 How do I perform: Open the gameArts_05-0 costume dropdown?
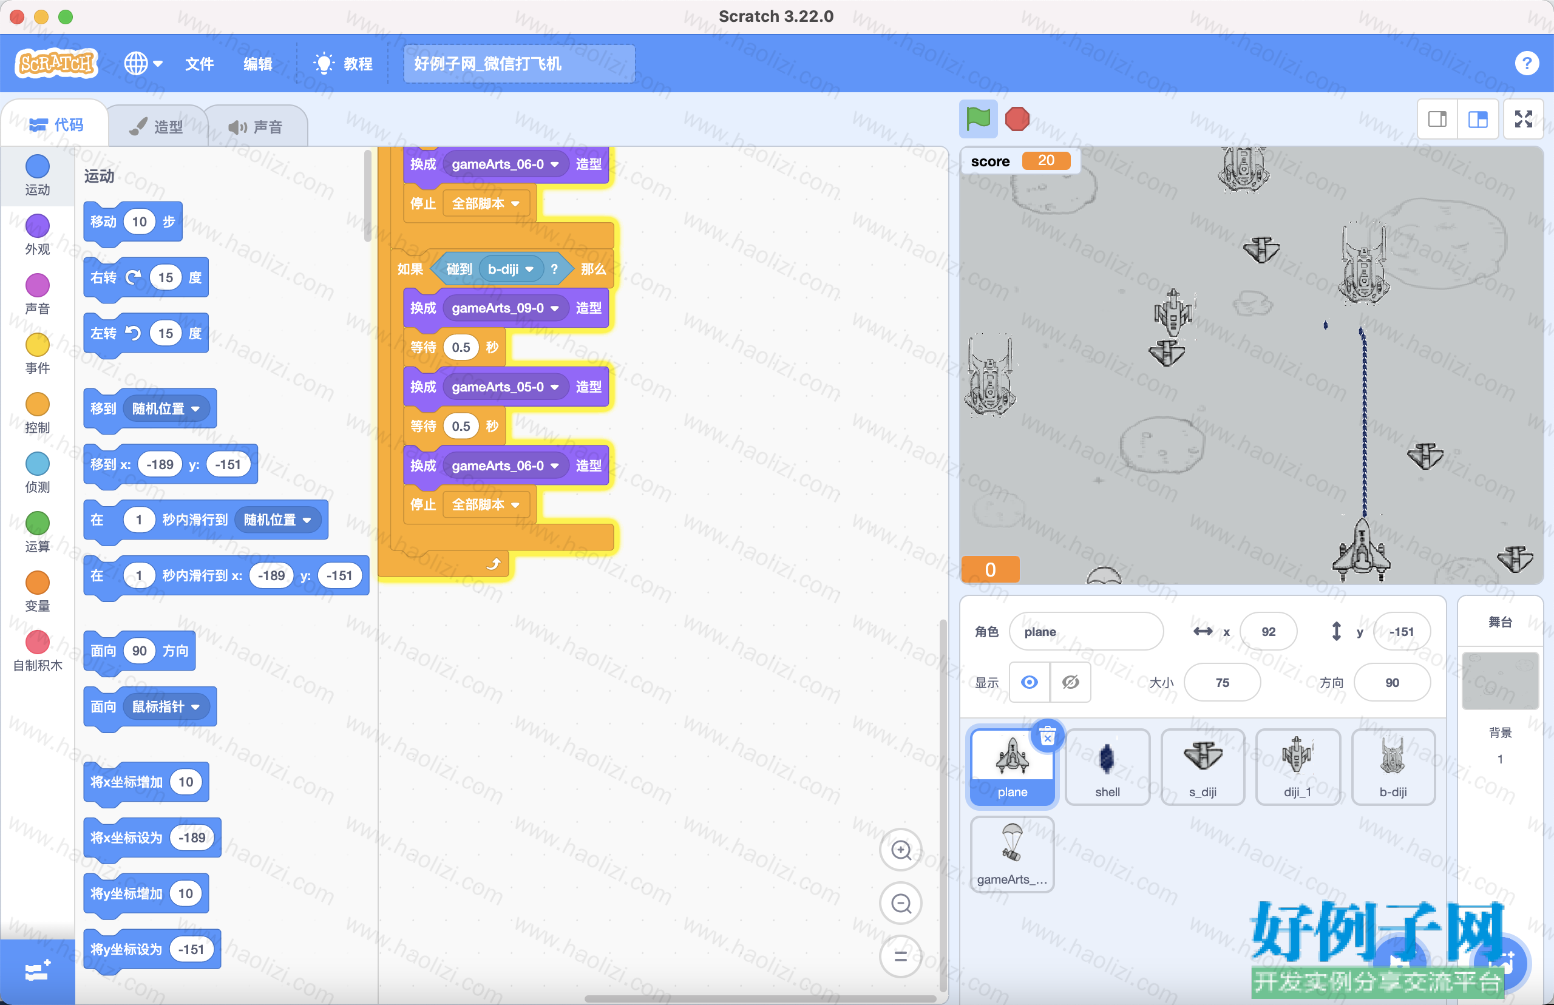pyautogui.click(x=505, y=387)
